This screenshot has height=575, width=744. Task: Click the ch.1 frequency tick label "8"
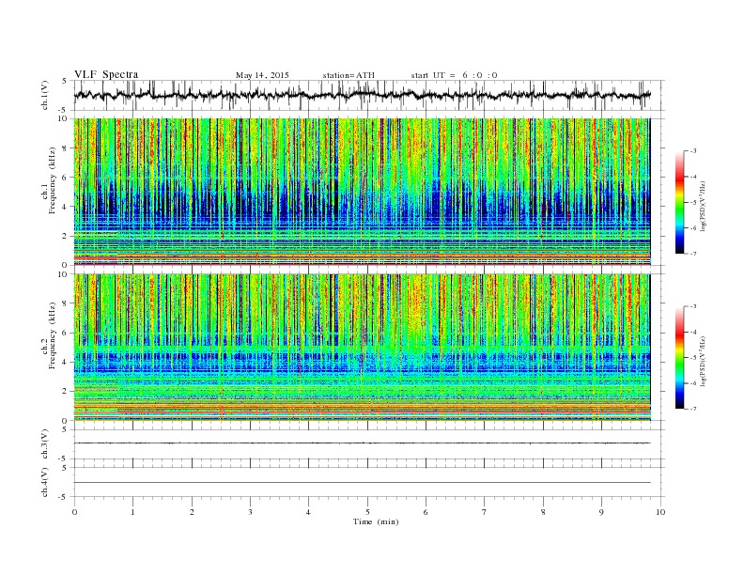(x=66, y=148)
